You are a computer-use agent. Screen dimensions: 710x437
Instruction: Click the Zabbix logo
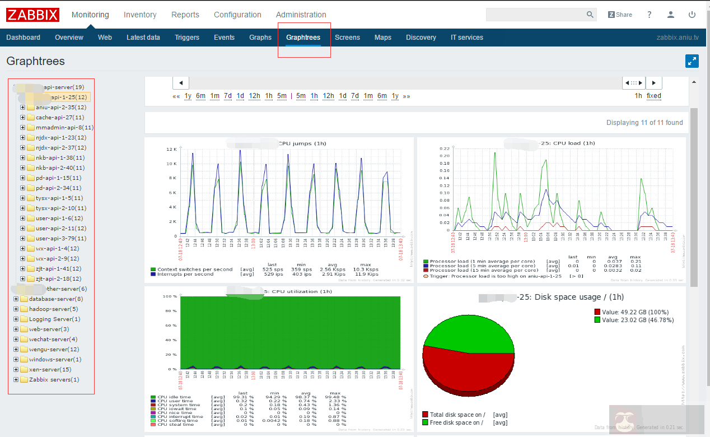click(32, 15)
